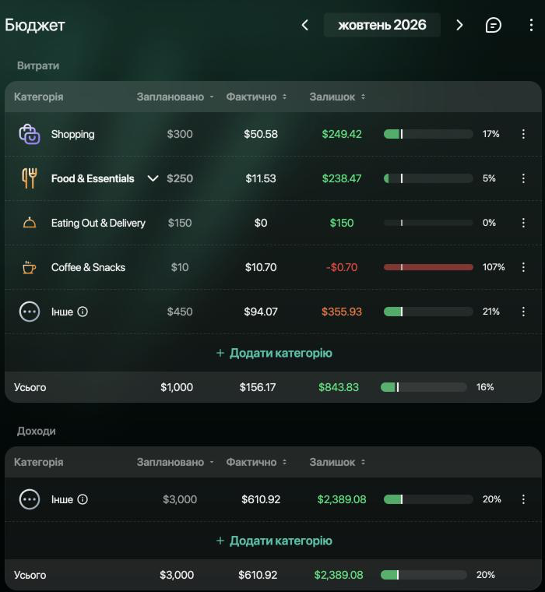The height and width of the screenshot is (592, 545).
Task: Click the Shopping remainder $249.42
Action: coord(342,134)
